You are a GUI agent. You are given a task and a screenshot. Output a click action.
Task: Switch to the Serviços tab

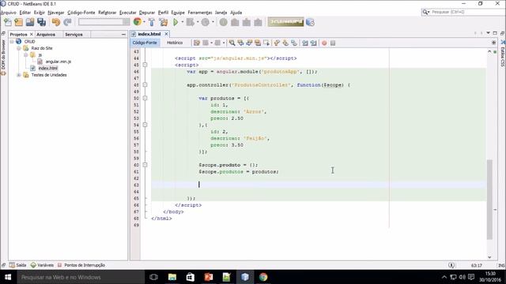(74, 35)
